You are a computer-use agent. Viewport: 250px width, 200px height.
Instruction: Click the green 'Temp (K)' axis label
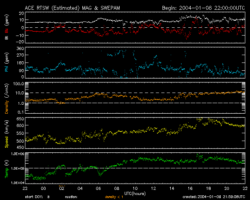pos(7,169)
